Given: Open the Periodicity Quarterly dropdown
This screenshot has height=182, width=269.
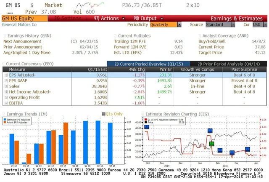Looking at the screenshot, I should 164,25.
